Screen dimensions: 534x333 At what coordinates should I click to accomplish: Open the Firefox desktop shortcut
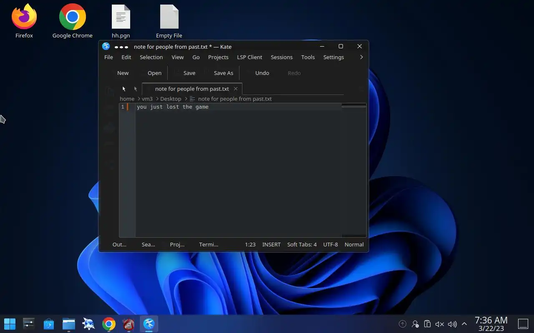pos(24,22)
